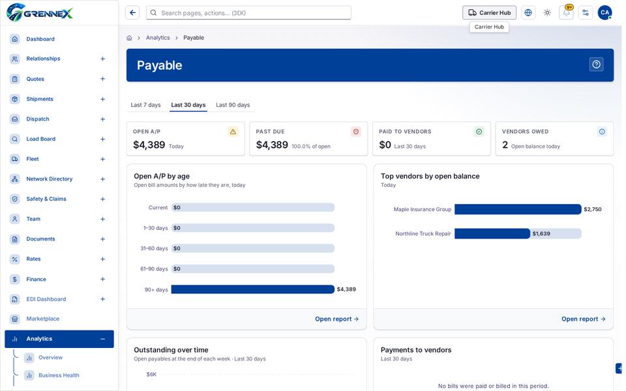Collapse the Analytics menu
626x391 pixels.
pos(102,339)
